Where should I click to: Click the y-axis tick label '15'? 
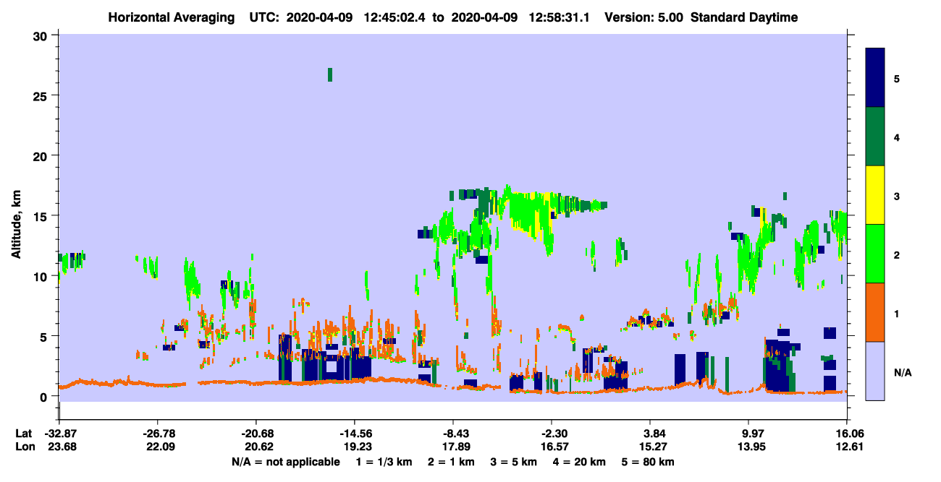(42, 216)
